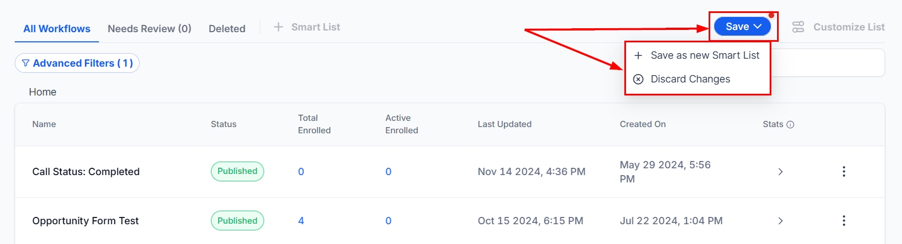Click total enrolled count 4
The height and width of the screenshot is (244, 902).
pos(301,221)
